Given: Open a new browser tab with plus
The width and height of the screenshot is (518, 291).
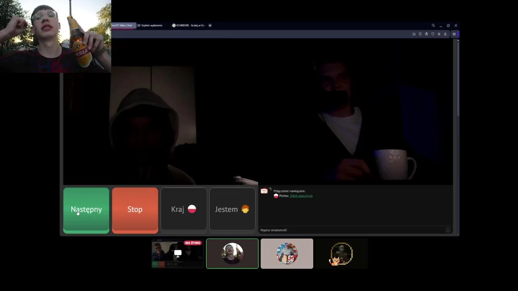Looking at the screenshot, I should (x=210, y=25).
